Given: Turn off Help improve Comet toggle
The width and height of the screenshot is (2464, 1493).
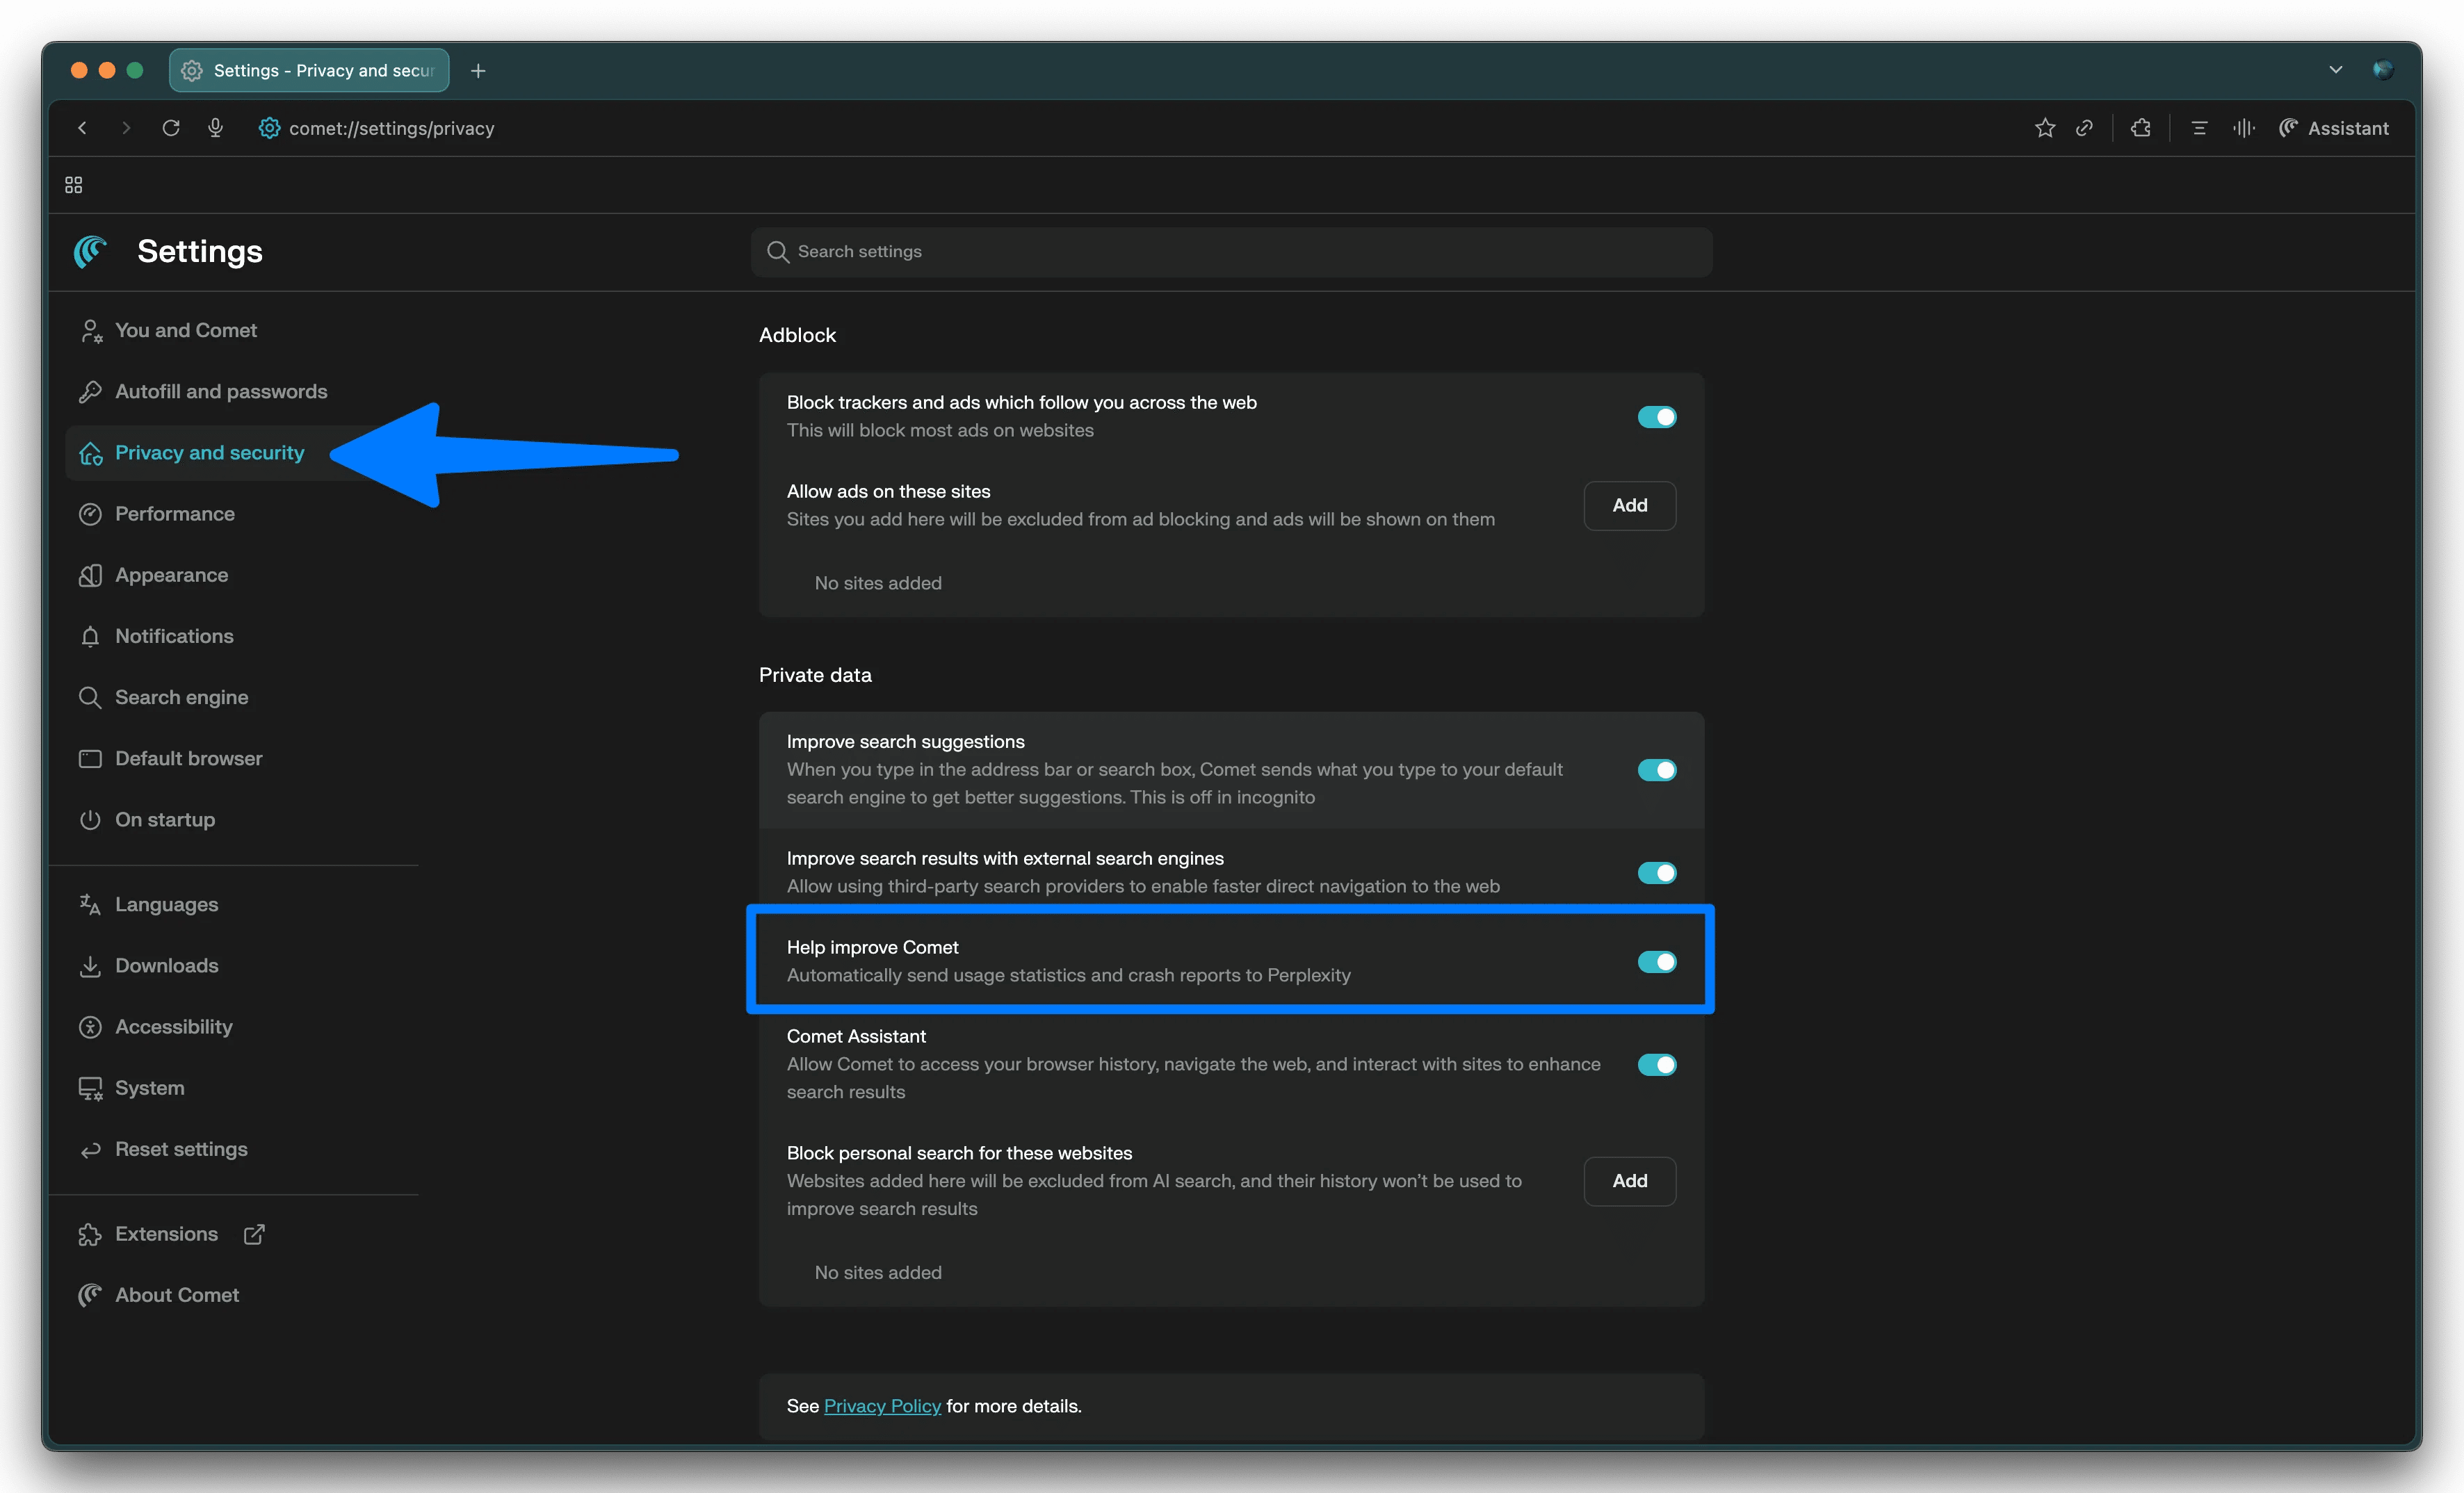Looking at the screenshot, I should pyautogui.click(x=1656, y=962).
